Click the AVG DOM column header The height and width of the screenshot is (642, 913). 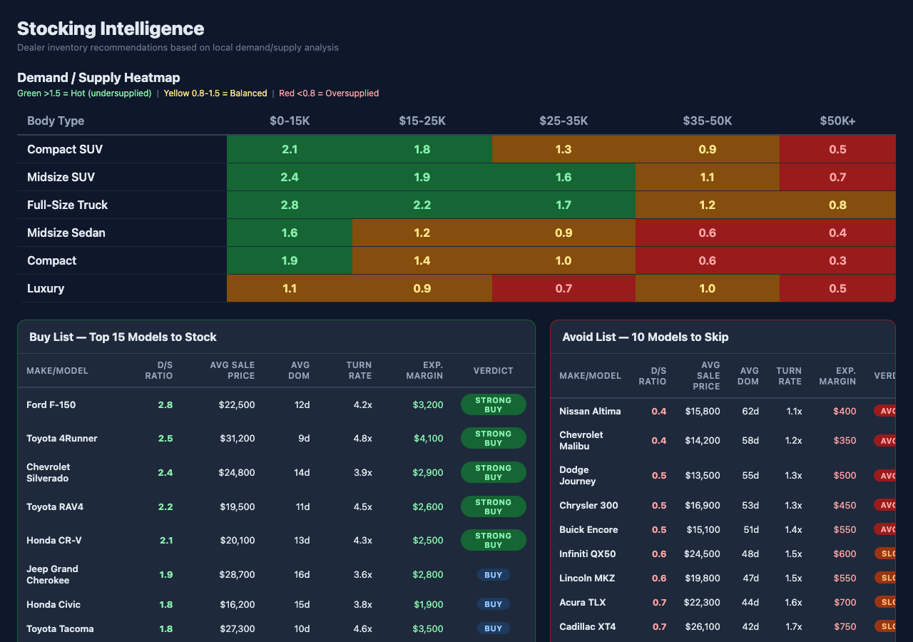299,370
